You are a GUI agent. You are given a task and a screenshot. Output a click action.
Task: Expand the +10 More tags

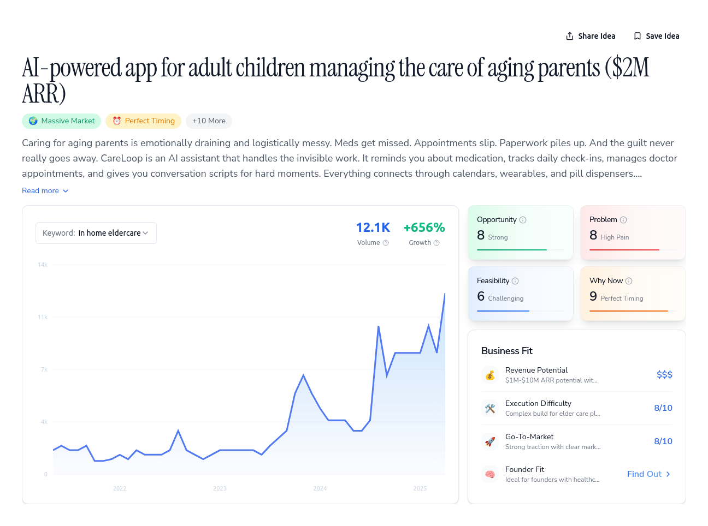[209, 121]
